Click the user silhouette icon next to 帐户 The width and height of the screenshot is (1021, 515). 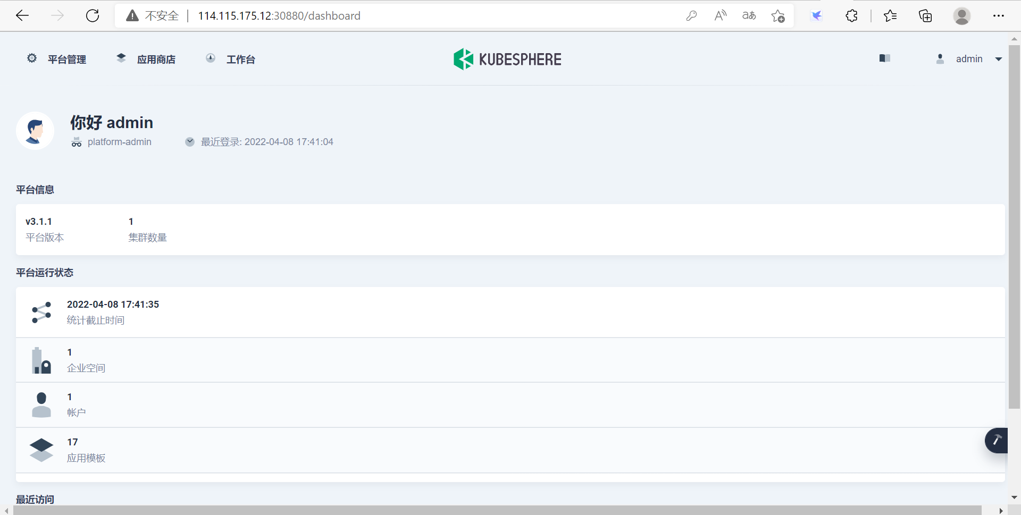pyautogui.click(x=41, y=404)
